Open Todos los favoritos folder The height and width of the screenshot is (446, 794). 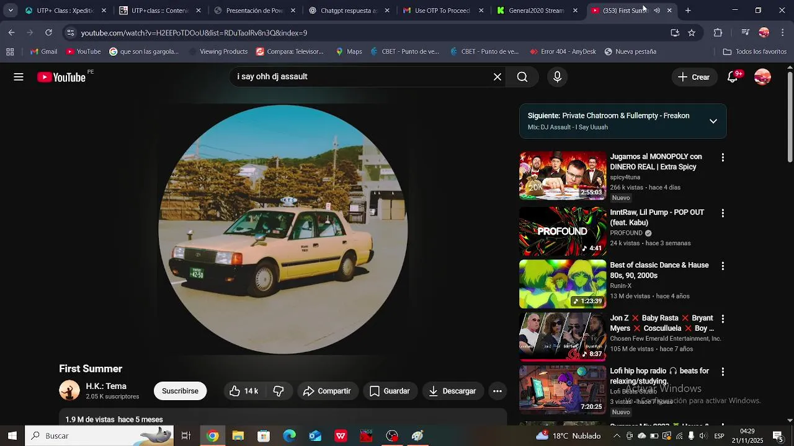755,51
